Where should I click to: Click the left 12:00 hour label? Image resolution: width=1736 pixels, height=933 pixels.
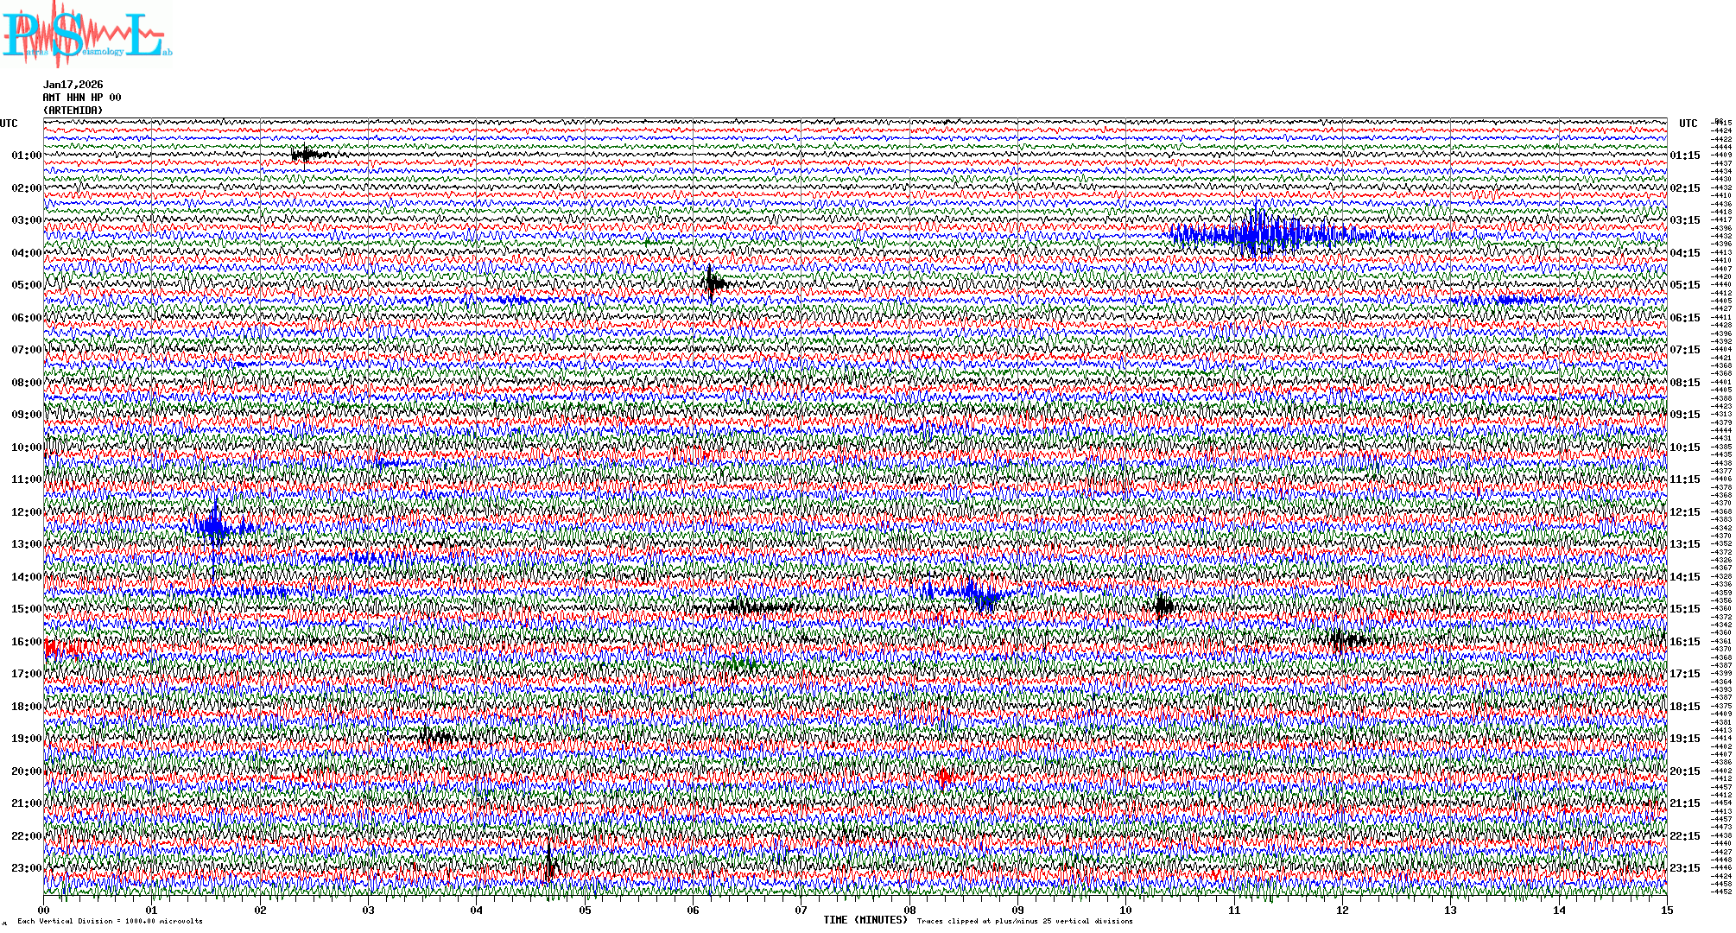26,512
